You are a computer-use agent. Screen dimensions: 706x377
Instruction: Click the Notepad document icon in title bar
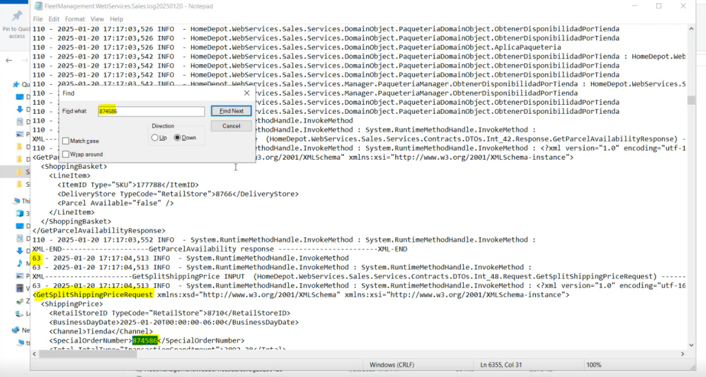point(39,6)
